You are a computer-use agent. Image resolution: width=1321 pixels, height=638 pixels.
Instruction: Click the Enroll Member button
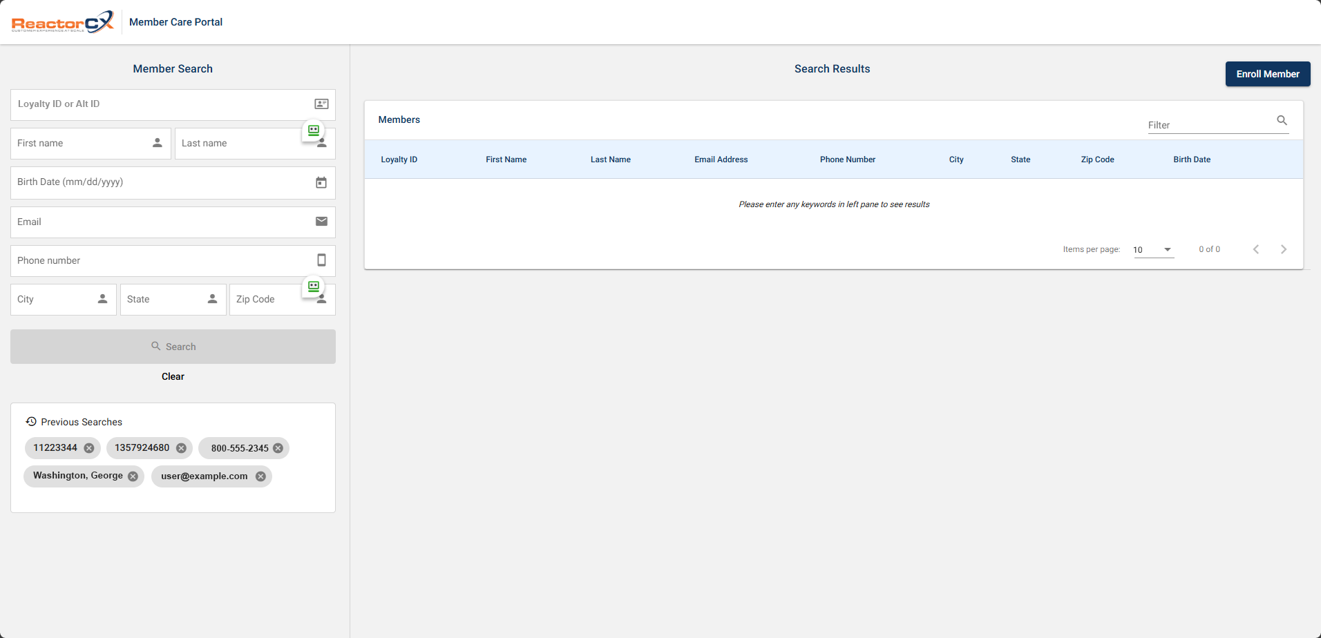pyautogui.click(x=1267, y=74)
